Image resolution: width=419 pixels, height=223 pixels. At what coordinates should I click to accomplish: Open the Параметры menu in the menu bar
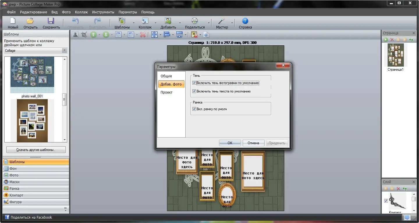click(128, 12)
